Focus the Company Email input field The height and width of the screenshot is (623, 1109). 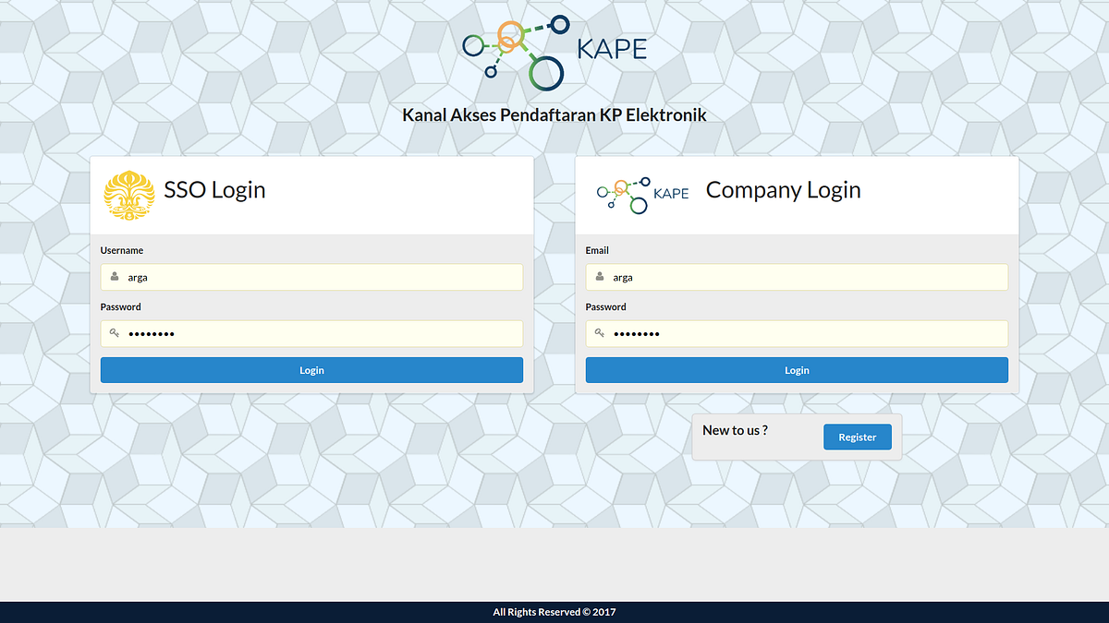point(797,277)
